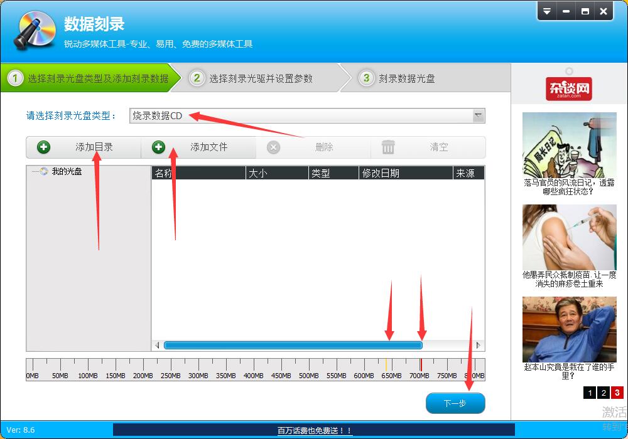The height and width of the screenshot is (439, 628).
Task: Click the green plus icon for 添加文件
Action: pos(158,147)
